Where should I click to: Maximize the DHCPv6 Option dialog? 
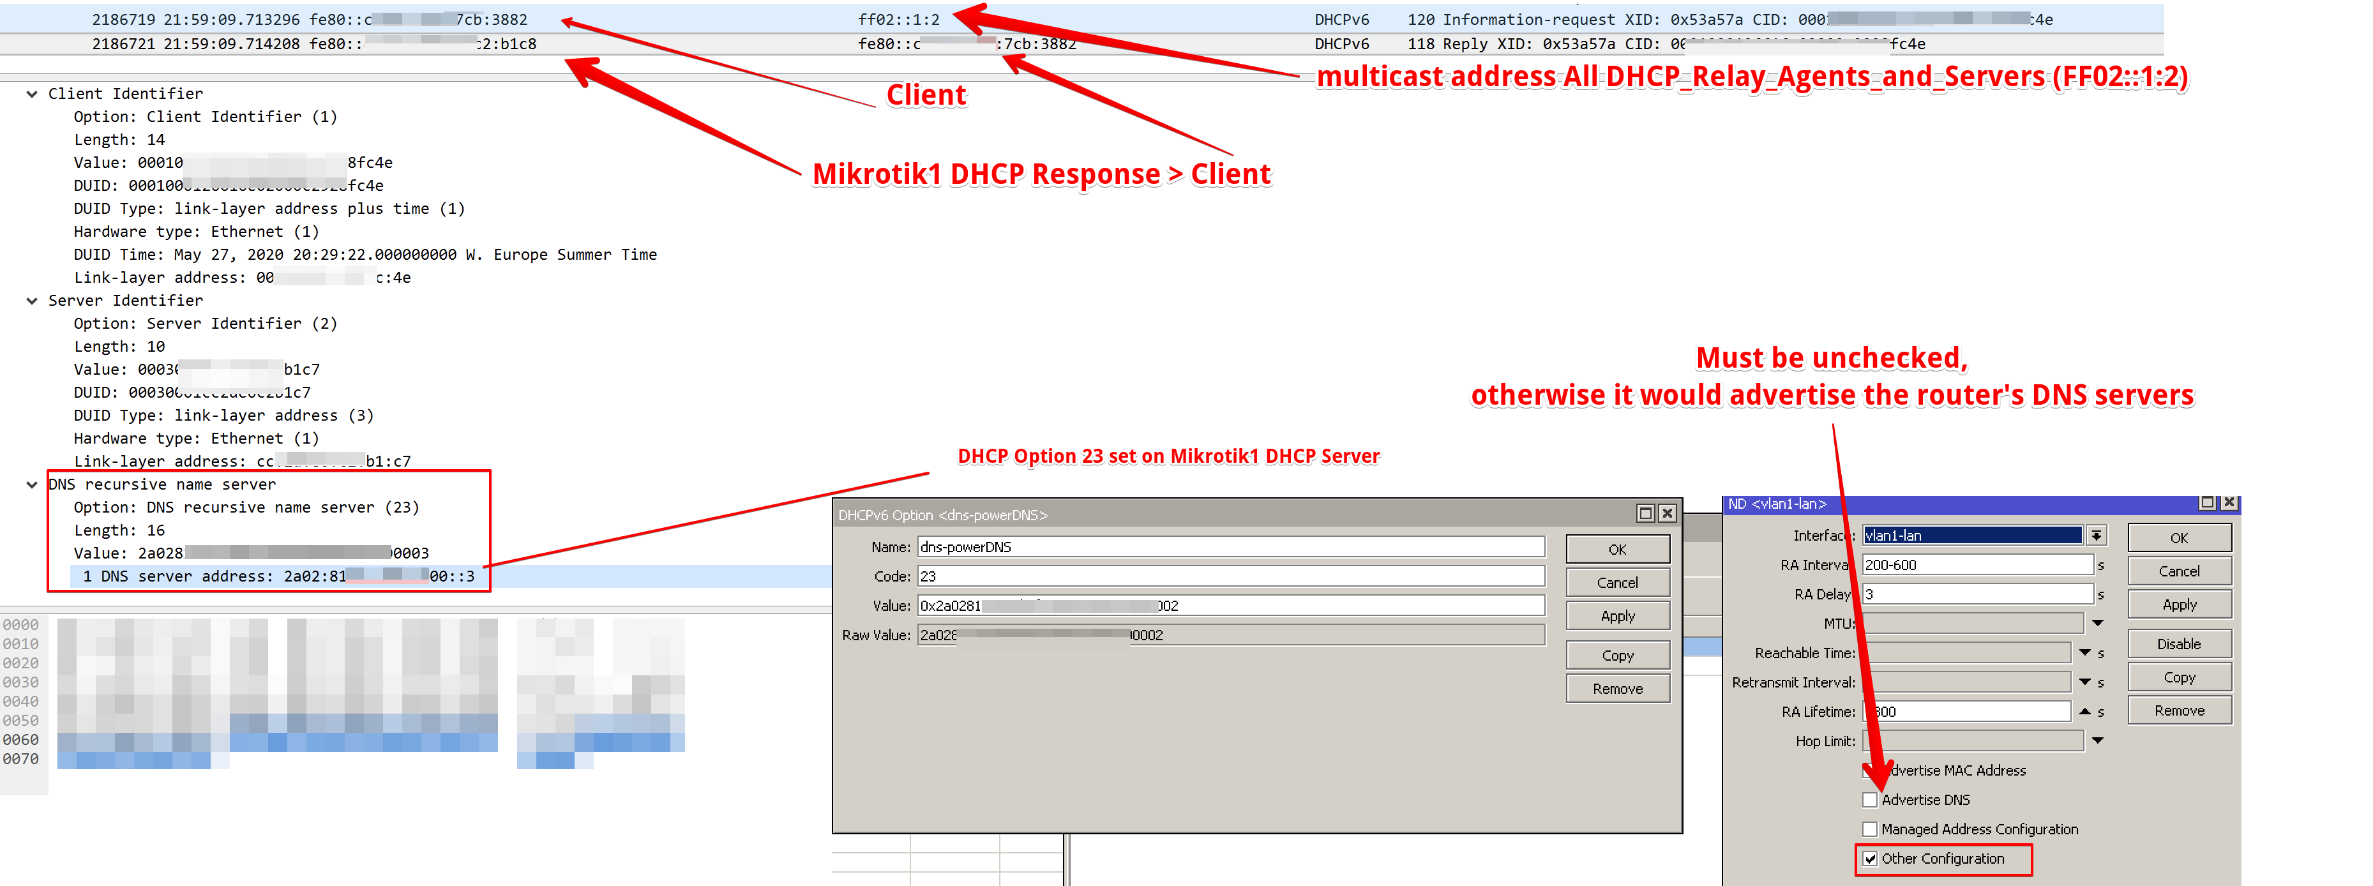[x=1645, y=513]
